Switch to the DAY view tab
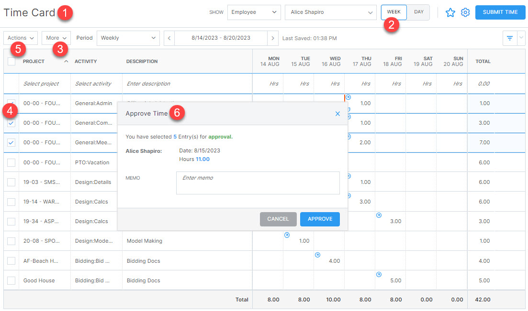The image size is (528, 311). [x=418, y=12]
